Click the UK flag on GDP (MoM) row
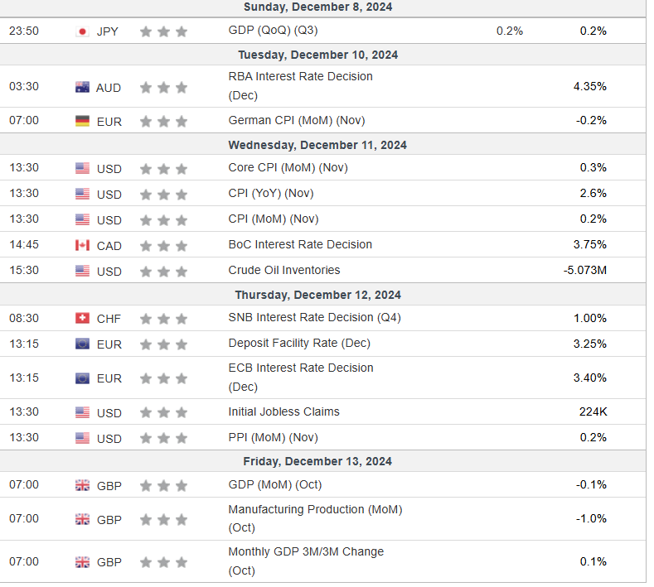This screenshot has width=654, height=587. pos(82,485)
